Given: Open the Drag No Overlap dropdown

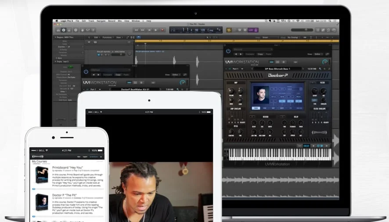Looking at the screenshot, I should coord(295,37).
